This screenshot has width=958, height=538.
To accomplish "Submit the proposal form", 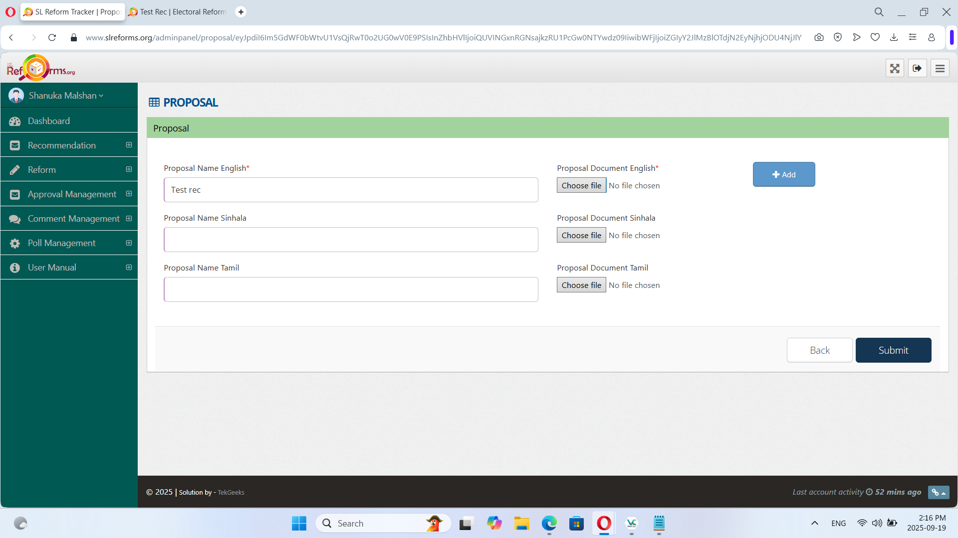I will pos(893,350).
